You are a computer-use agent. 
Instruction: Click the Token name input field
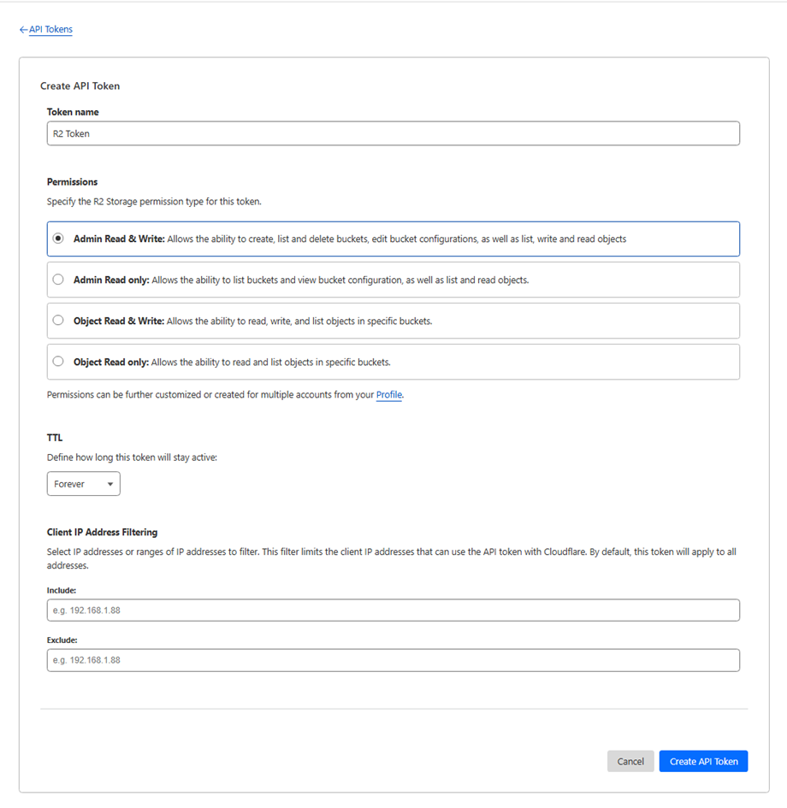point(393,133)
